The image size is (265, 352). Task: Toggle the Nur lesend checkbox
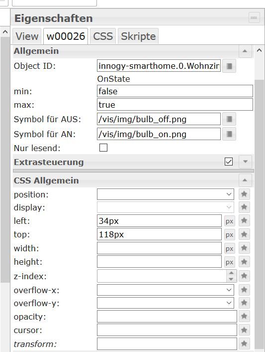pyautogui.click(x=103, y=148)
